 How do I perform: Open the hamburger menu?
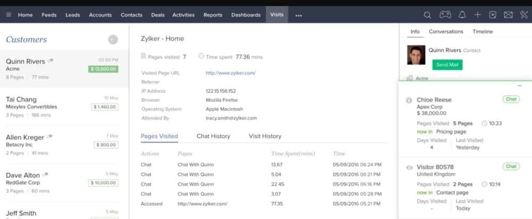[x=9, y=15]
